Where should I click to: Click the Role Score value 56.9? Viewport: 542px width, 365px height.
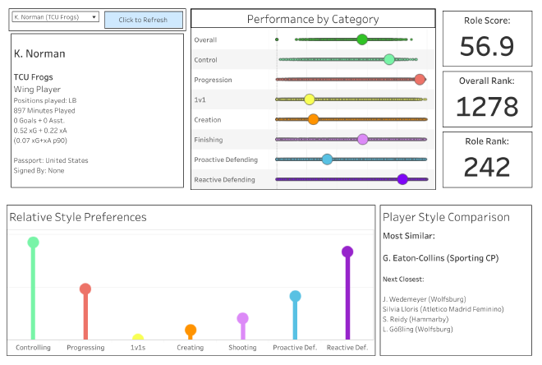point(487,47)
